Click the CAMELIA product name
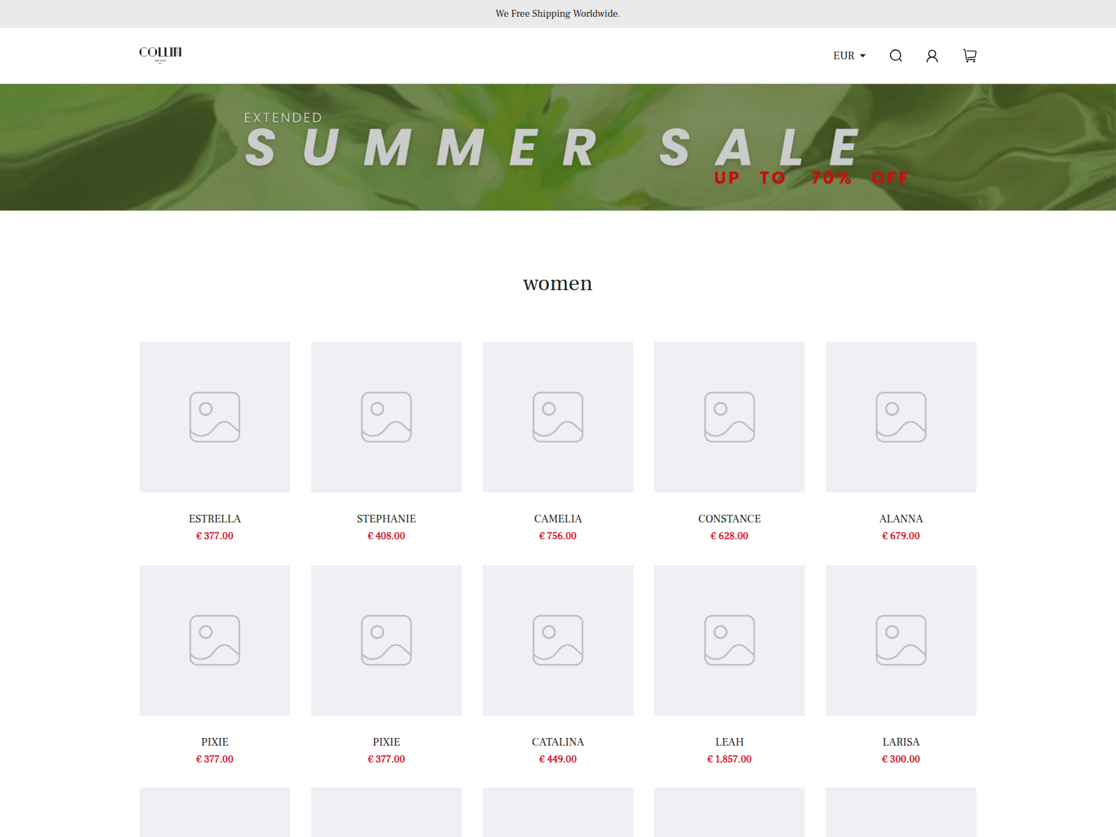Image resolution: width=1116 pixels, height=837 pixels. (558, 519)
